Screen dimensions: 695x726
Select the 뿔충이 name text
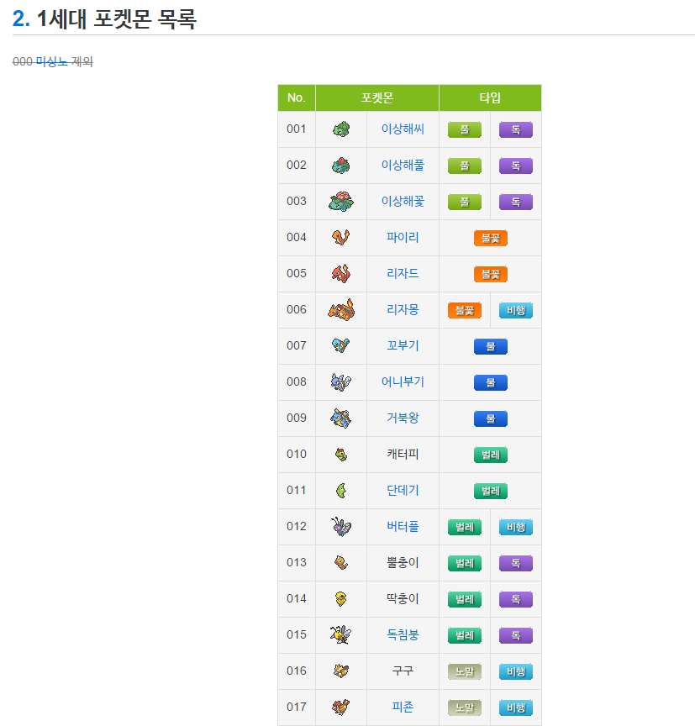[x=403, y=562]
